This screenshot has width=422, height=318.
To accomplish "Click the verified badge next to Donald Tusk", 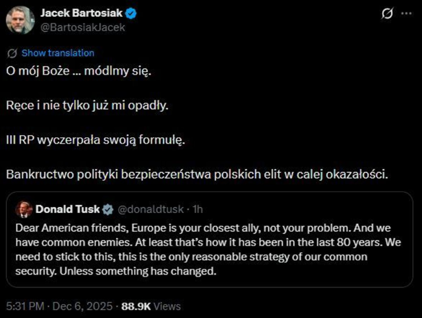I will point(108,209).
